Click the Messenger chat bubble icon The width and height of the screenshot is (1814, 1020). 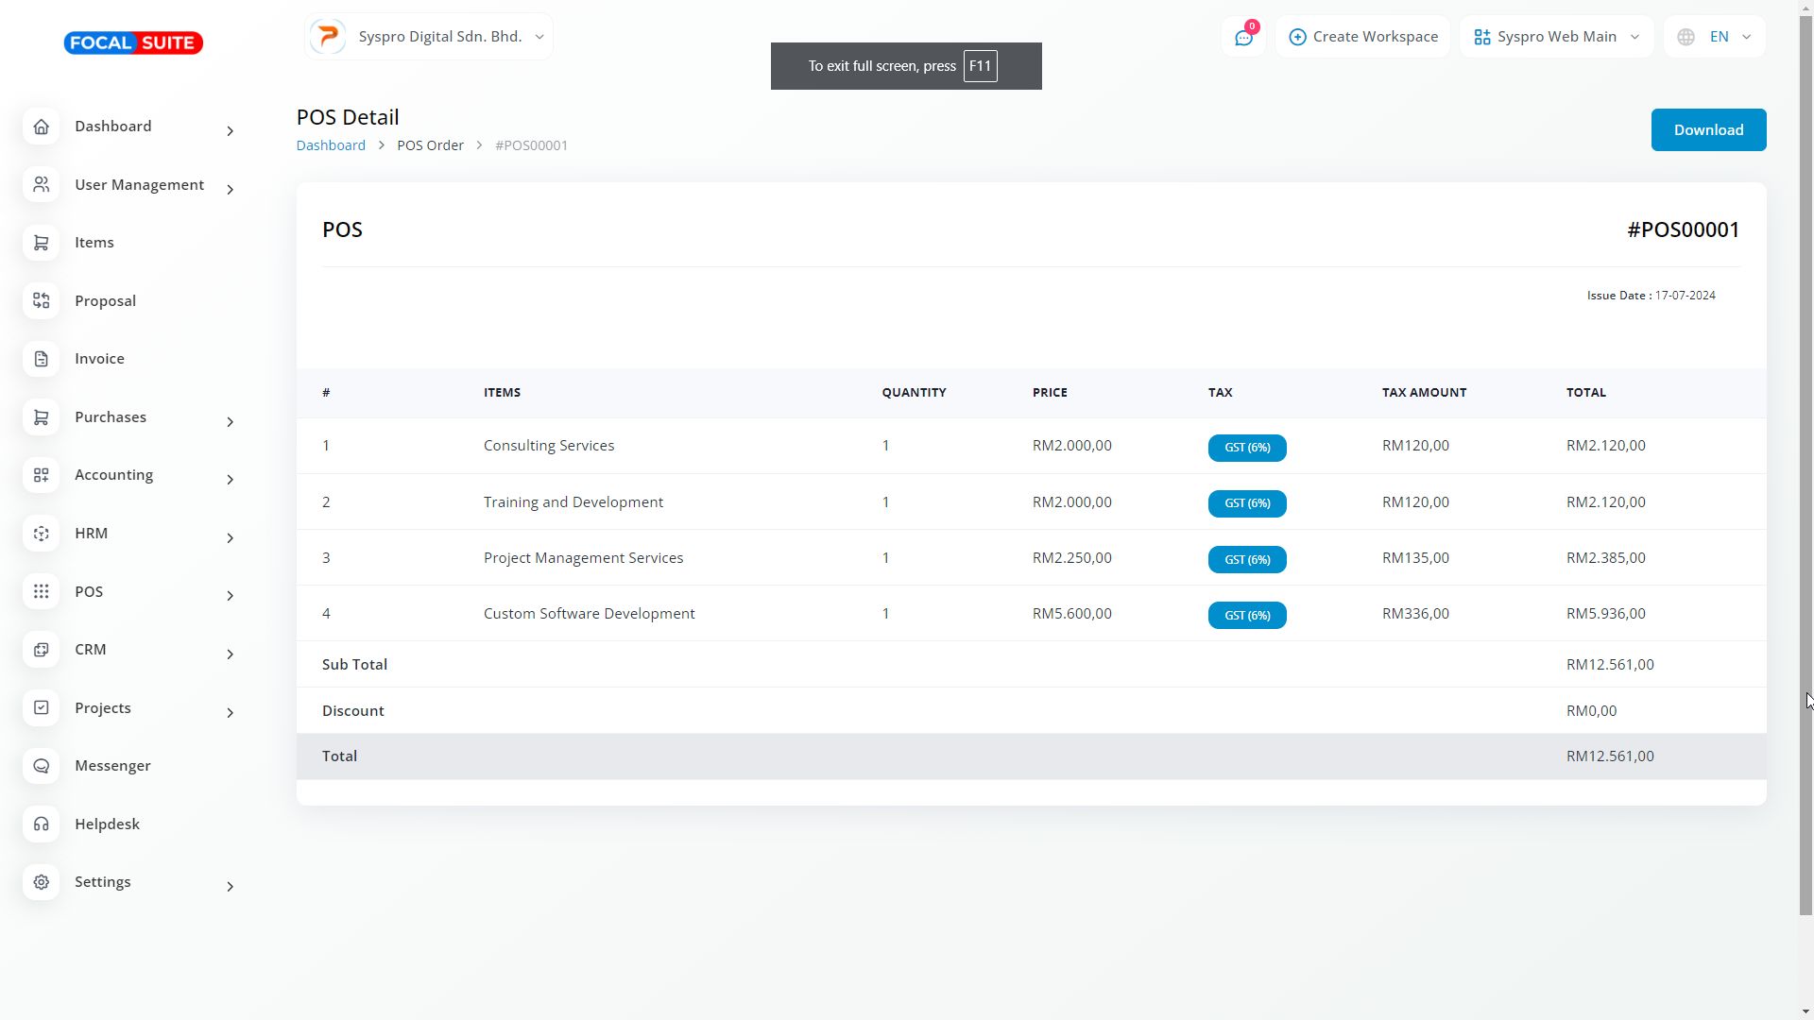coord(41,766)
